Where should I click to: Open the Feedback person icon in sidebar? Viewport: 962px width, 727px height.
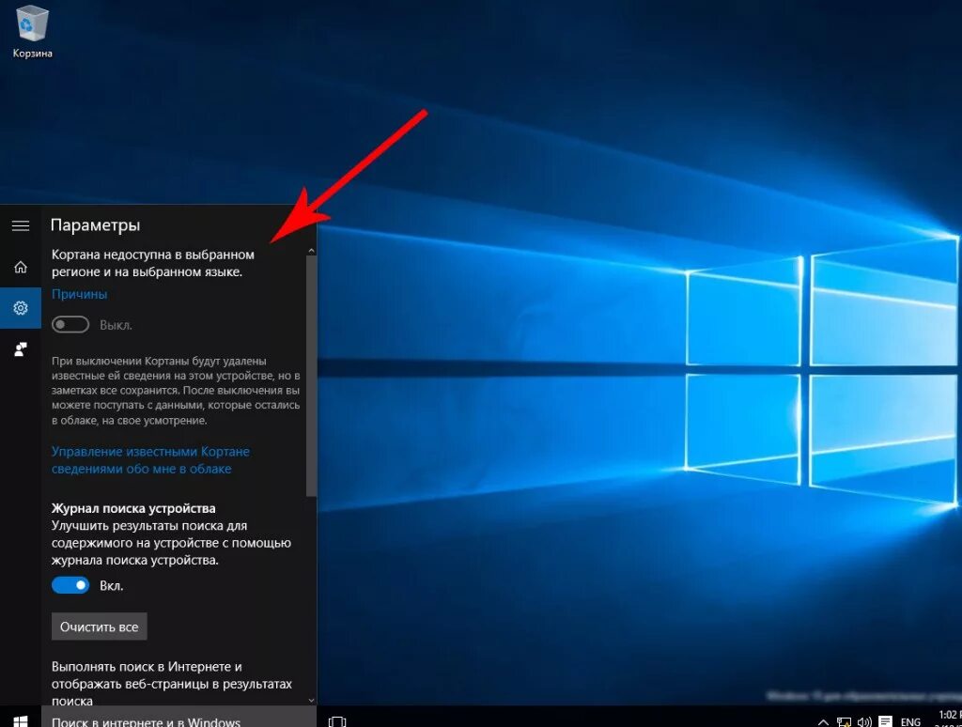21,349
